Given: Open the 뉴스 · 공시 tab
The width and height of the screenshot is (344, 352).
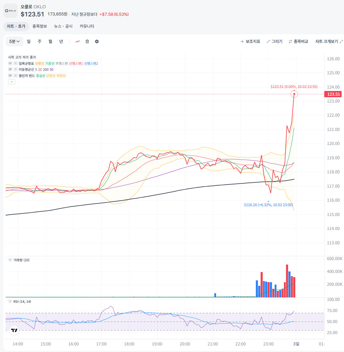Looking at the screenshot, I should pos(63,26).
